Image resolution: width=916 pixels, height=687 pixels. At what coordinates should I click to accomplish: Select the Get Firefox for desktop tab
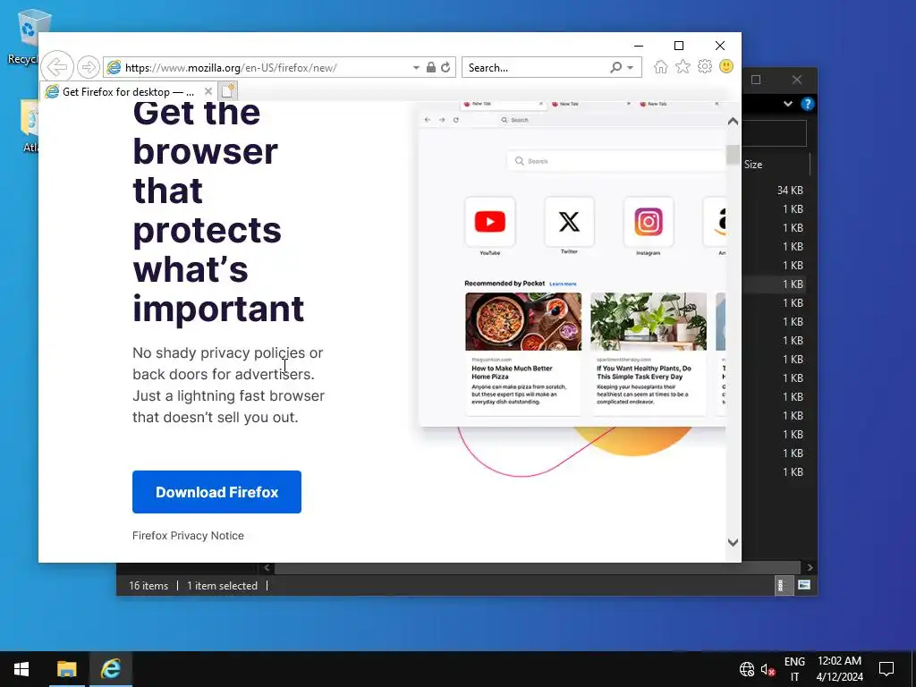(x=129, y=92)
